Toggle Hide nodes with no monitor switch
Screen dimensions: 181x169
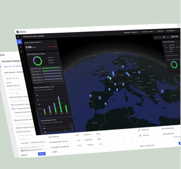tap(22, 151)
